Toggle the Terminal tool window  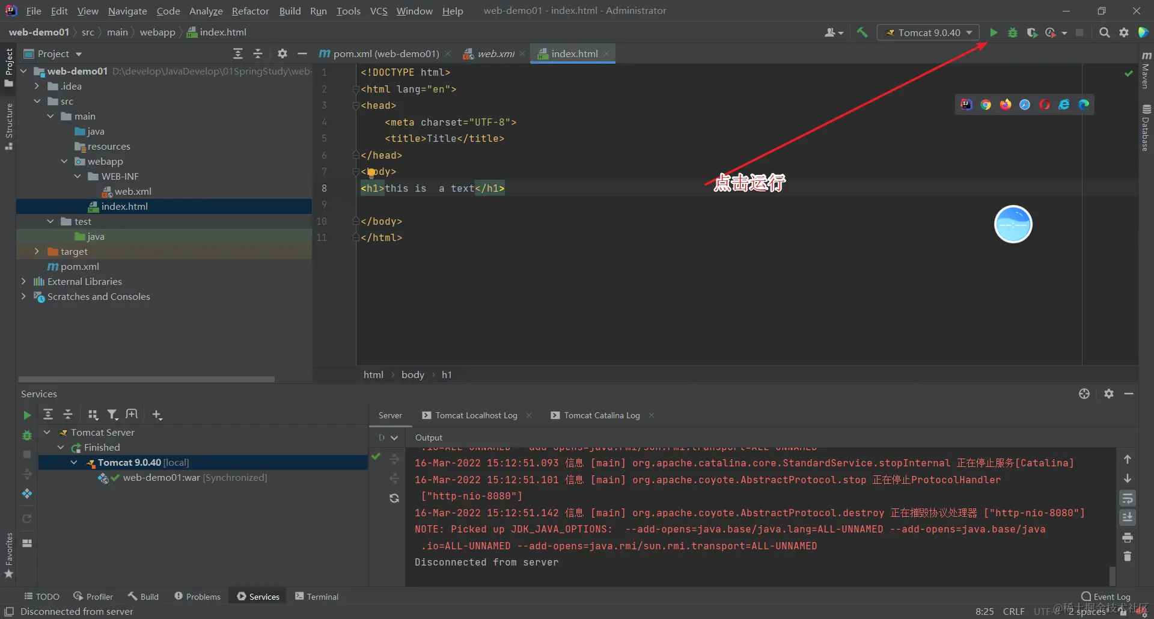(317, 597)
